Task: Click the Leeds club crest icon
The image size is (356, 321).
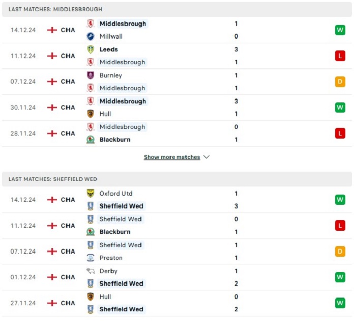Action: point(91,49)
